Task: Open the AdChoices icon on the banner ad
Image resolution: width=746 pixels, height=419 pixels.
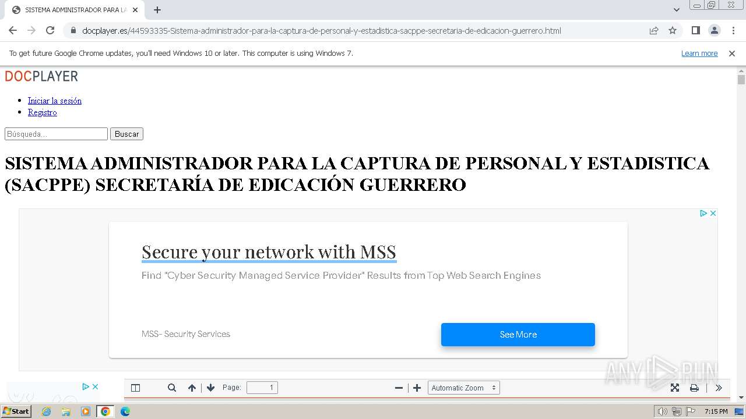Action: click(703, 214)
